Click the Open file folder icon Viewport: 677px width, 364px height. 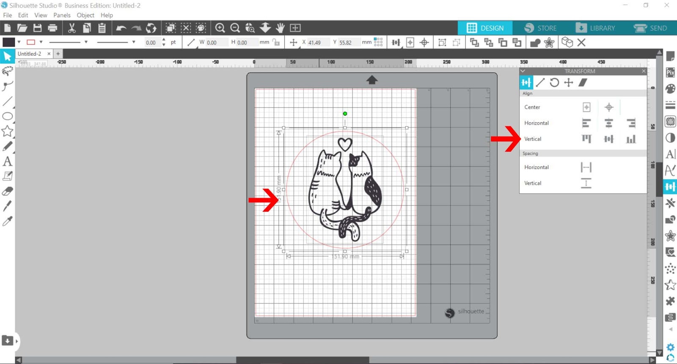click(22, 28)
